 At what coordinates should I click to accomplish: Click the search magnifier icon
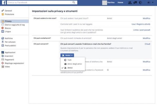pyautogui.click(x=74, y=3)
